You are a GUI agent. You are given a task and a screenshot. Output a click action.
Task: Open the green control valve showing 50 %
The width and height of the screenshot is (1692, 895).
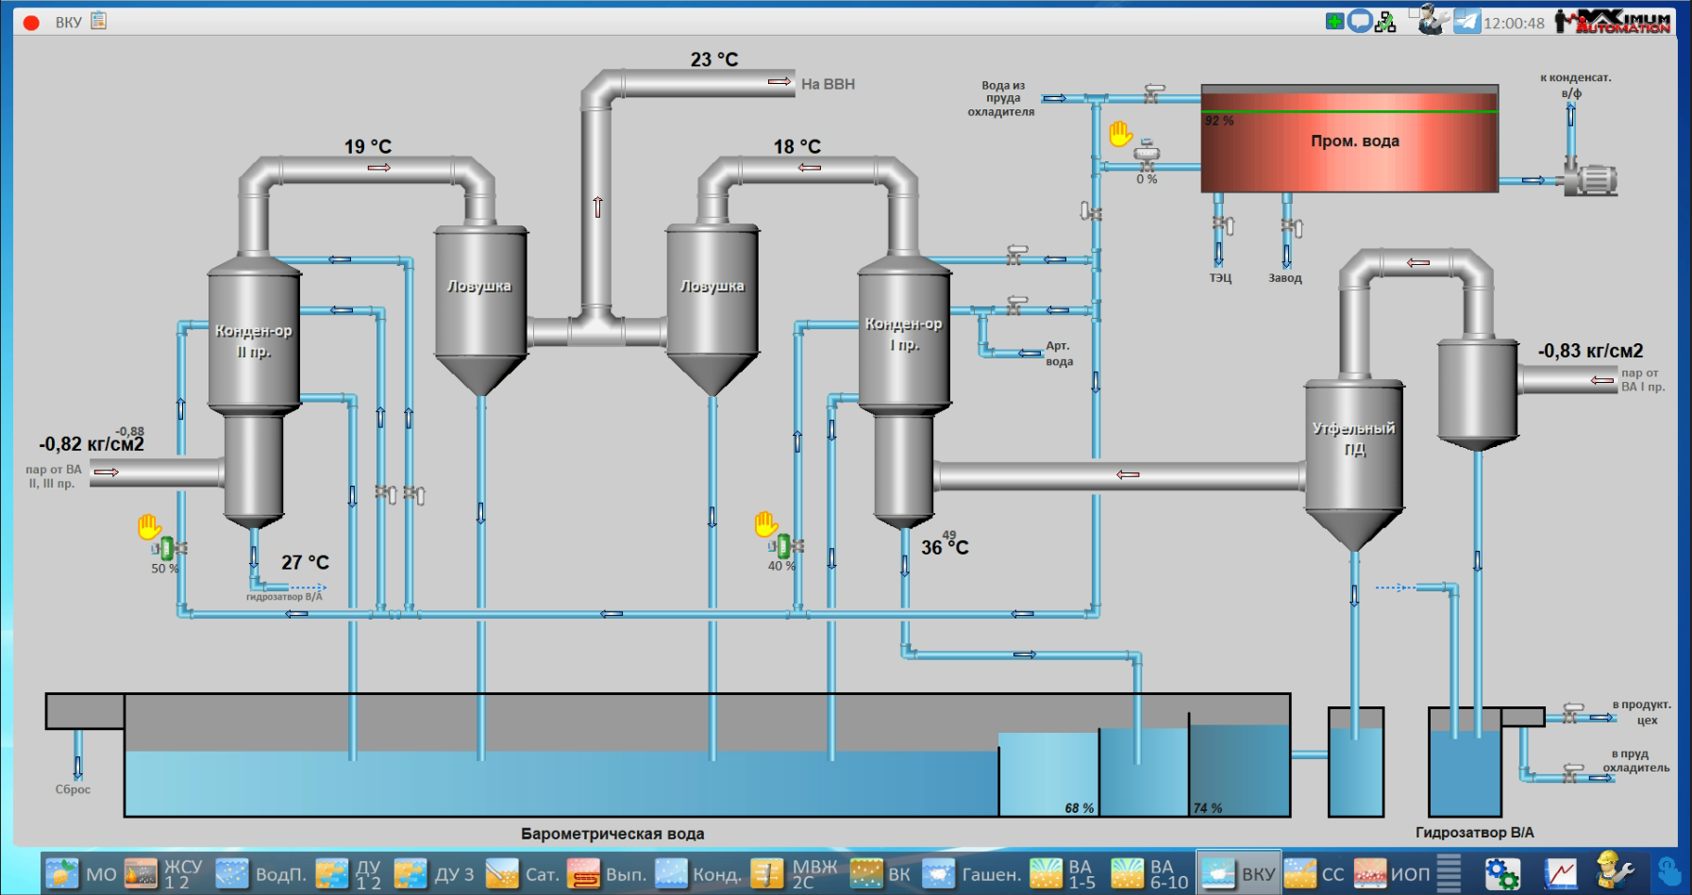click(168, 548)
